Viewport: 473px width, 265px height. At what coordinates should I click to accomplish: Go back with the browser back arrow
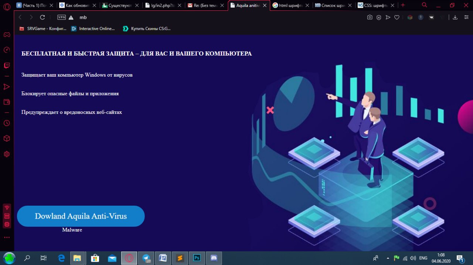20,17
